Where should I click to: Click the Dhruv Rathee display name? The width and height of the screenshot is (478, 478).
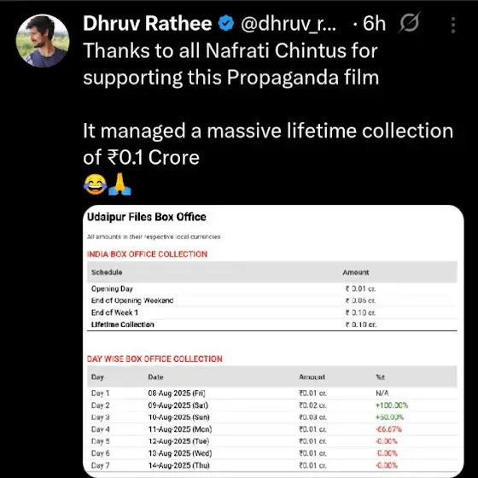tap(148, 24)
